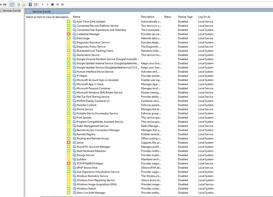Screen dimensions: 273x197
Task: Click the Pause Service toolbar icon
Action: click(58, 4)
